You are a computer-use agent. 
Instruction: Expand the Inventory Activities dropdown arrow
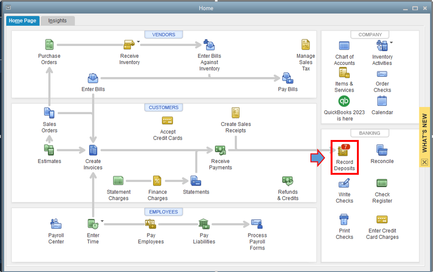391,43
